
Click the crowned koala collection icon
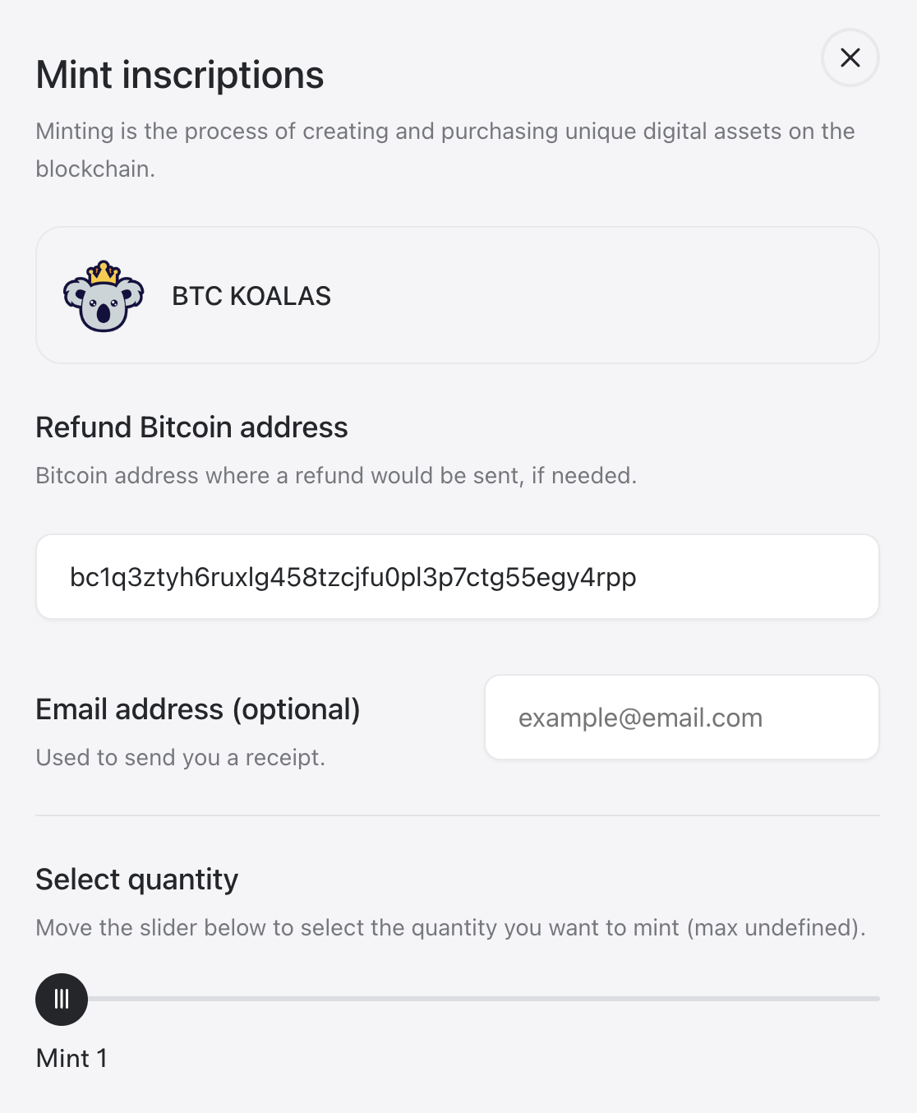[104, 296]
